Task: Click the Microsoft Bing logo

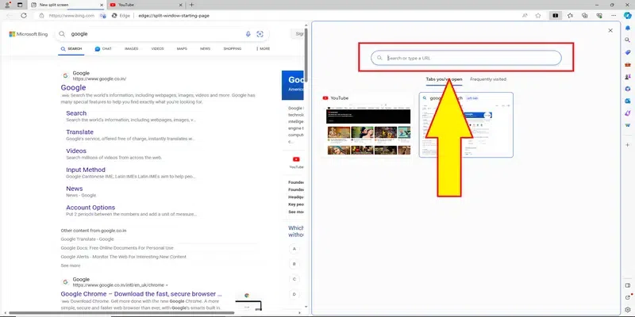Action: [x=29, y=34]
